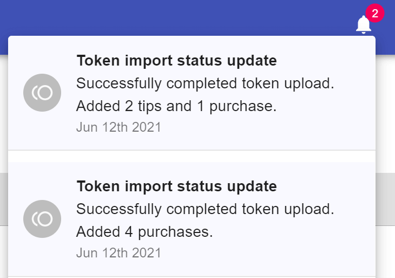Screen dimensions: 395x278
Task: Click the white gap above the second notification card
Action: coord(192,156)
